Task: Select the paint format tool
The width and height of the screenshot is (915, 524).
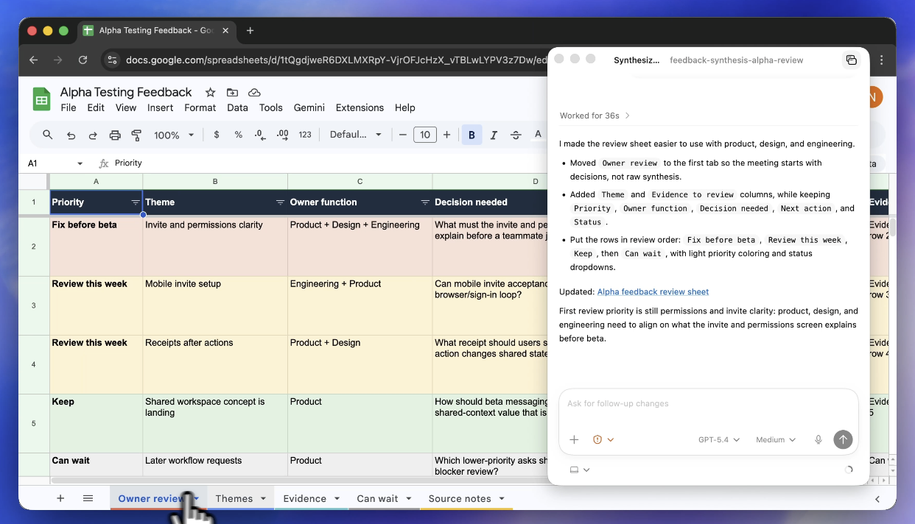Action: pyautogui.click(x=136, y=135)
